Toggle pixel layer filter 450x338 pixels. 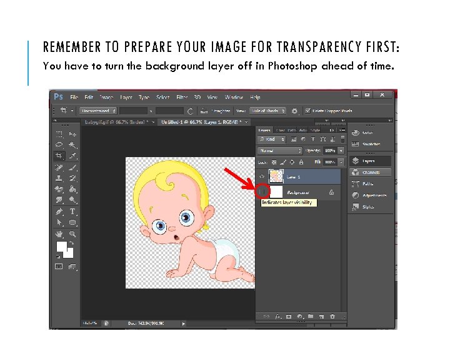(294, 140)
